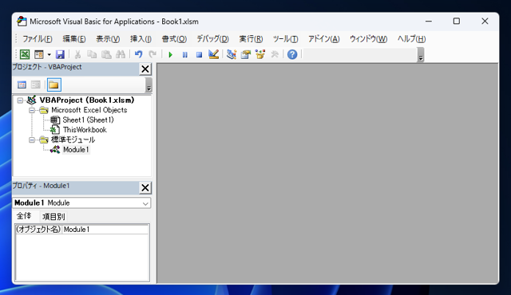Click the Module1 name value field
Image resolution: width=511 pixels, height=295 pixels.
click(x=105, y=230)
